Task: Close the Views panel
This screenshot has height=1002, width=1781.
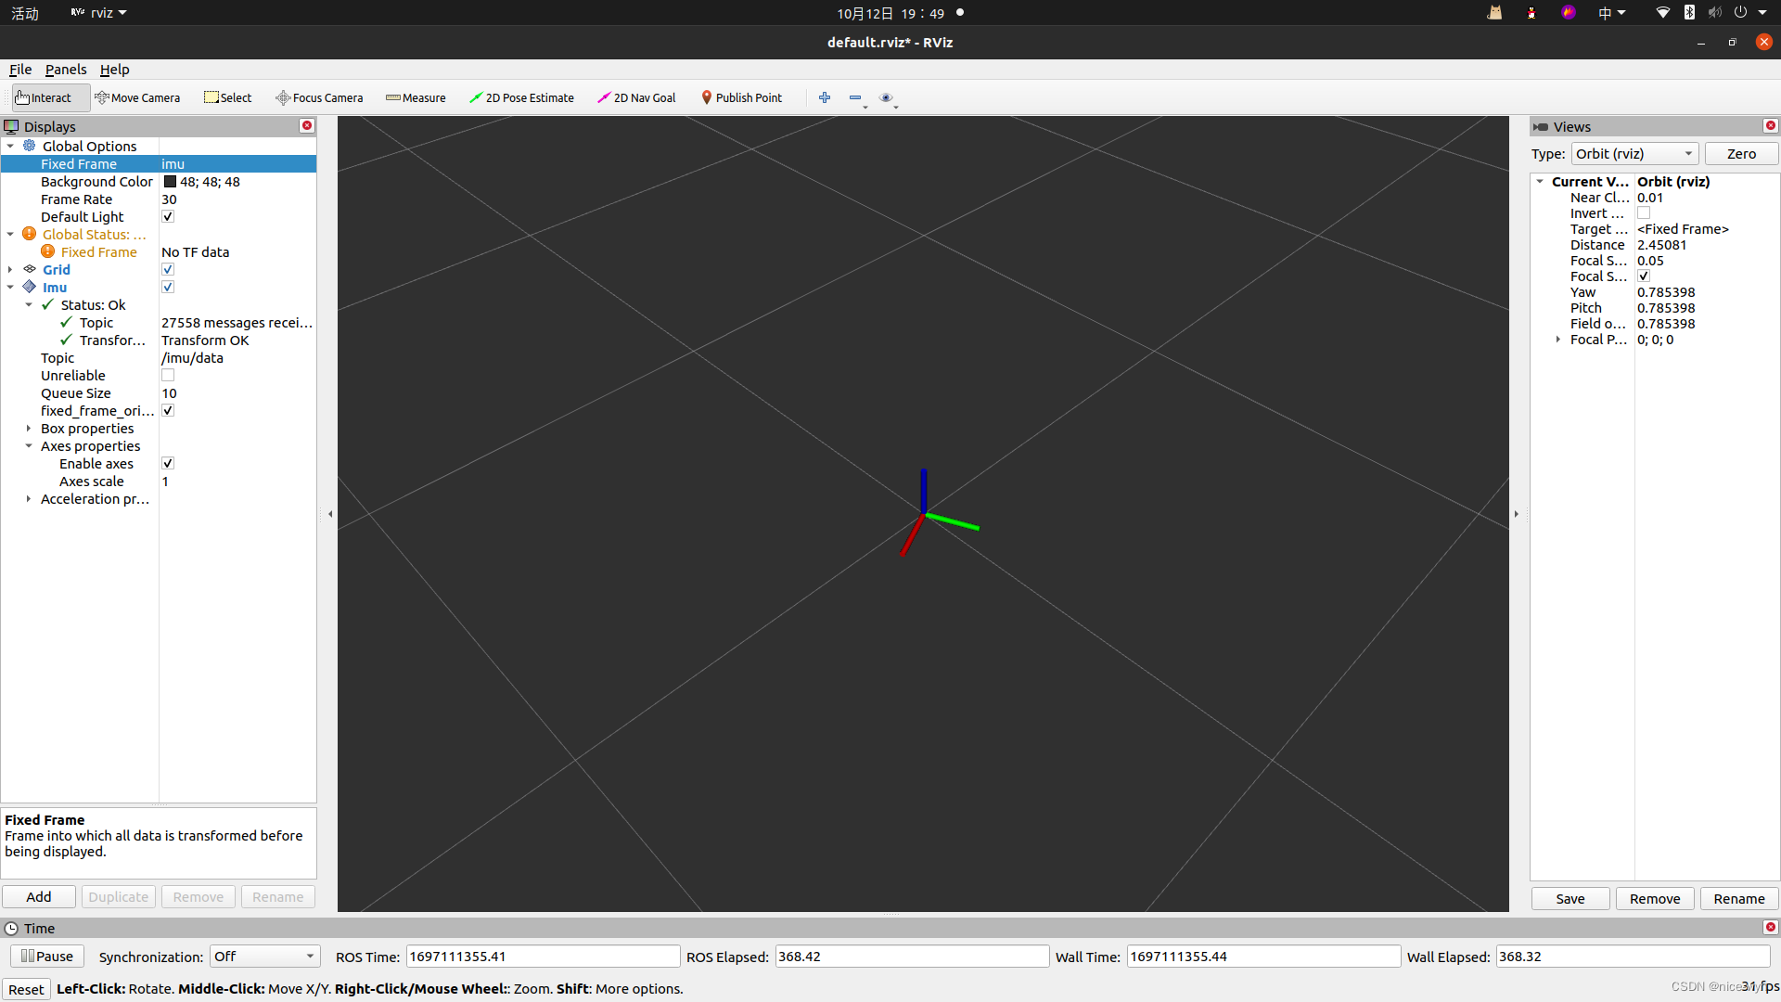Action: coord(1770,126)
